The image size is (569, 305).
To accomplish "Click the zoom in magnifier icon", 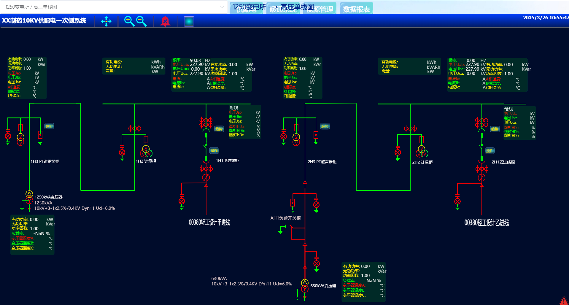I will (129, 21).
